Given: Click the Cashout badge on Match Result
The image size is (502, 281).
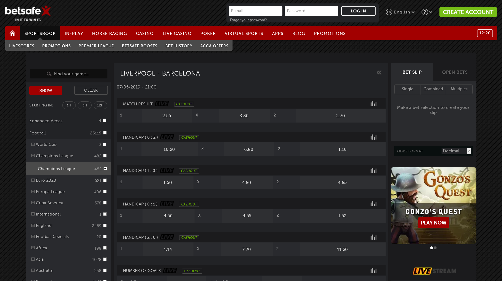Looking at the screenshot, I should point(184,104).
